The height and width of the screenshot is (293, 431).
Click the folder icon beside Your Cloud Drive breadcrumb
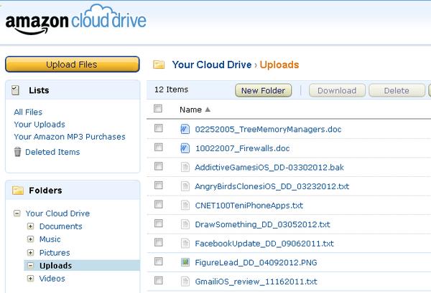159,64
